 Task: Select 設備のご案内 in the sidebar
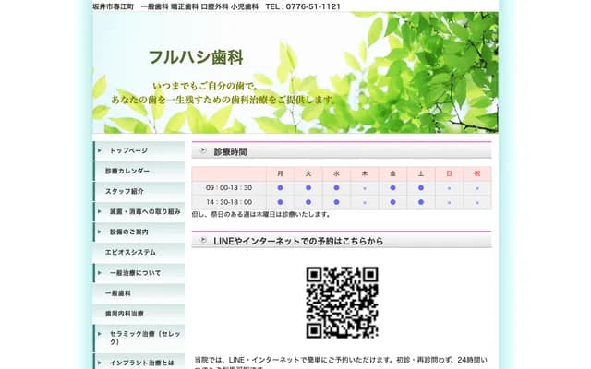point(139,232)
